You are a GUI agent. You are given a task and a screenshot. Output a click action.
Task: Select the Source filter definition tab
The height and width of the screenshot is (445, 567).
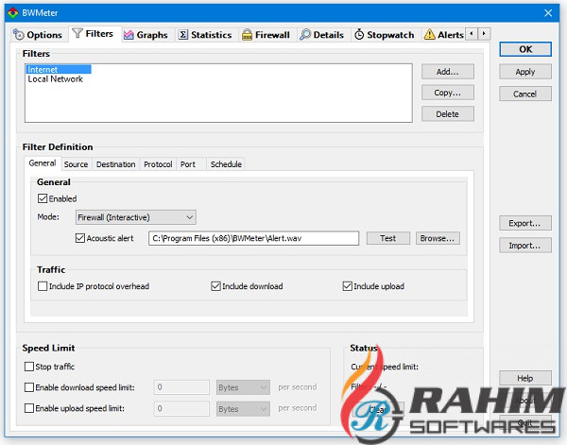pyautogui.click(x=76, y=164)
